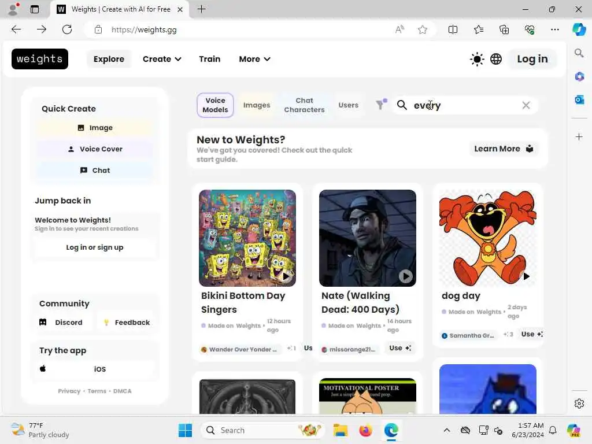
Task: Open the Wander Over Yonder user profile
Action: click(239, 349)
